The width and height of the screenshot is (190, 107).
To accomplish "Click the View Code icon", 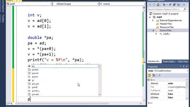I will [184, 5].
